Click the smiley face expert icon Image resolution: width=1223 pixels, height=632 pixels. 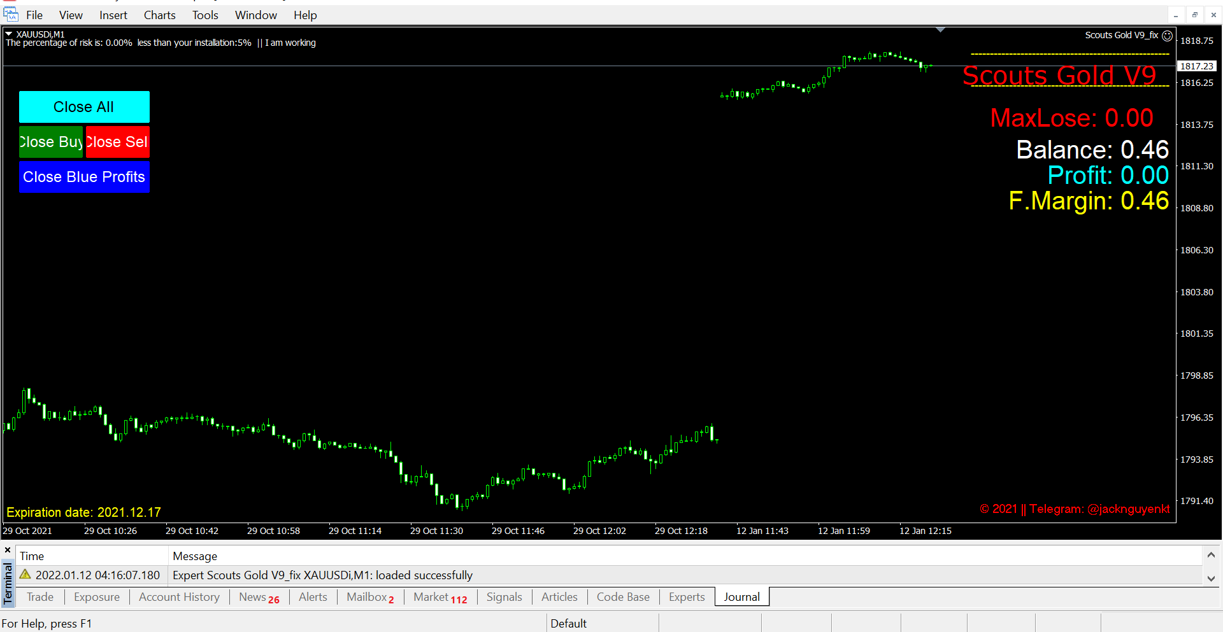(1167, 36)
